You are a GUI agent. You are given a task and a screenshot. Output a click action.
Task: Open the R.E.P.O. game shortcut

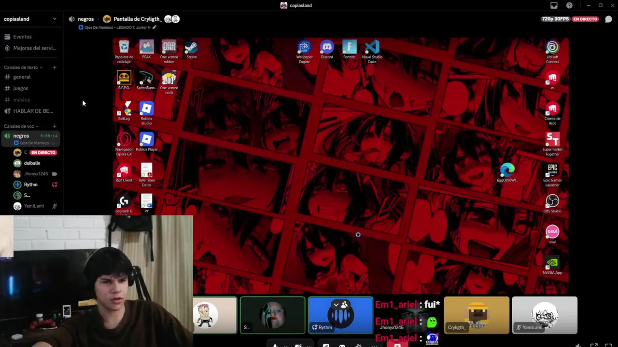[x=124, y=81]
